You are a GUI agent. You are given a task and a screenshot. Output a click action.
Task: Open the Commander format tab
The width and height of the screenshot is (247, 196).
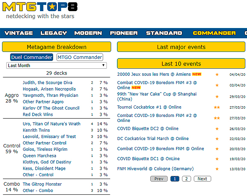[214, 33]
